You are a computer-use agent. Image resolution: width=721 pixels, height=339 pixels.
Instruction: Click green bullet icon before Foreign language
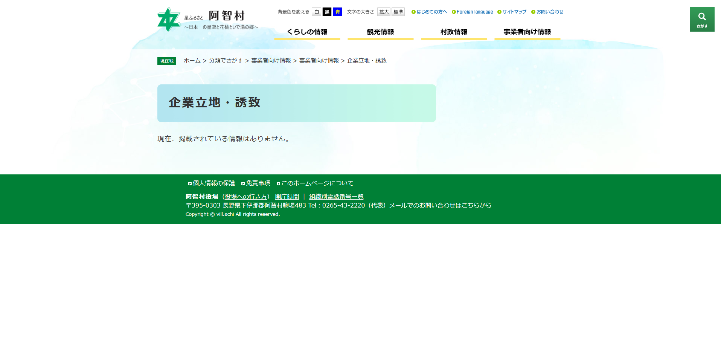point(454,12)
